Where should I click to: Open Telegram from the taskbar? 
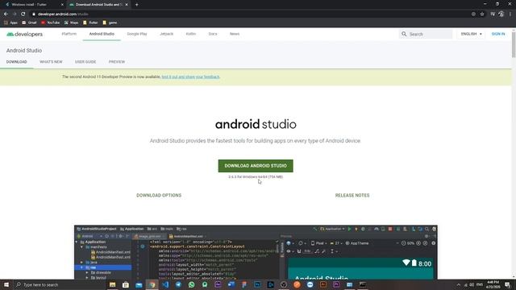[178, 284]
